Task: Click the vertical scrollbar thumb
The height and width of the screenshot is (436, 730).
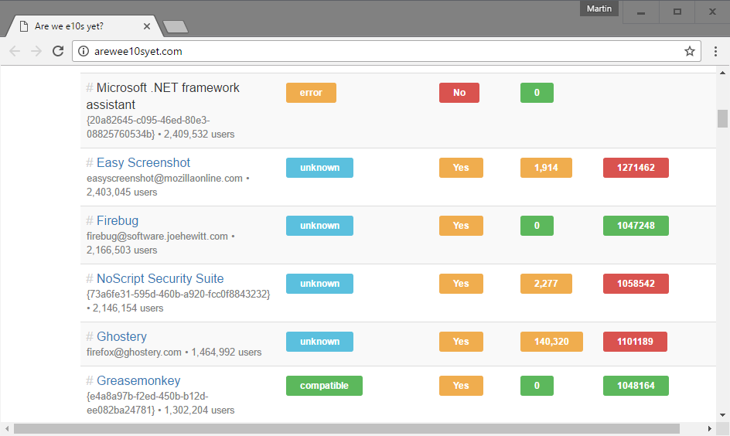Action: [x=722, y=118]
